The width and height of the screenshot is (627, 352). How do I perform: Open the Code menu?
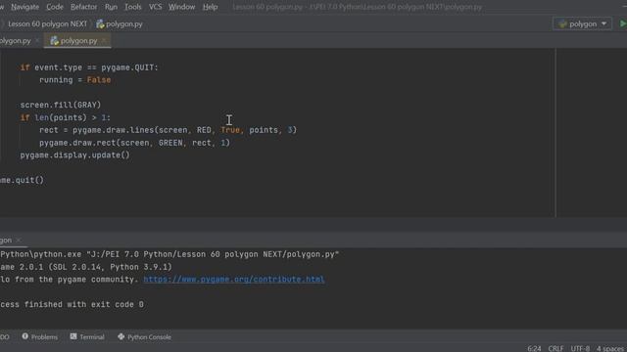tap(55, 7)
